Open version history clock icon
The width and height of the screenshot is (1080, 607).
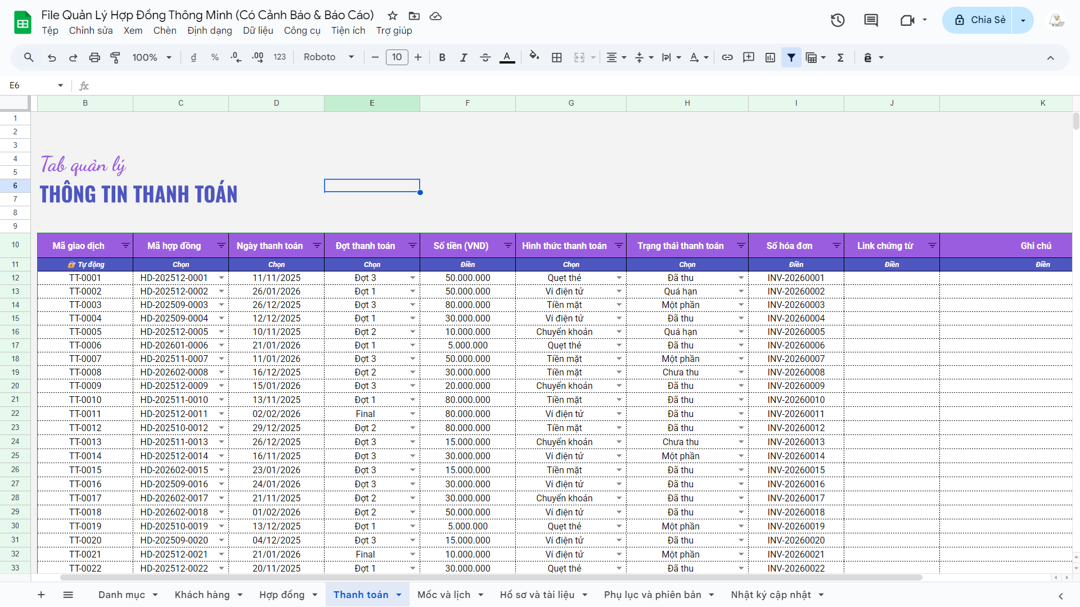pyautogui.click(x=838, y=20)
